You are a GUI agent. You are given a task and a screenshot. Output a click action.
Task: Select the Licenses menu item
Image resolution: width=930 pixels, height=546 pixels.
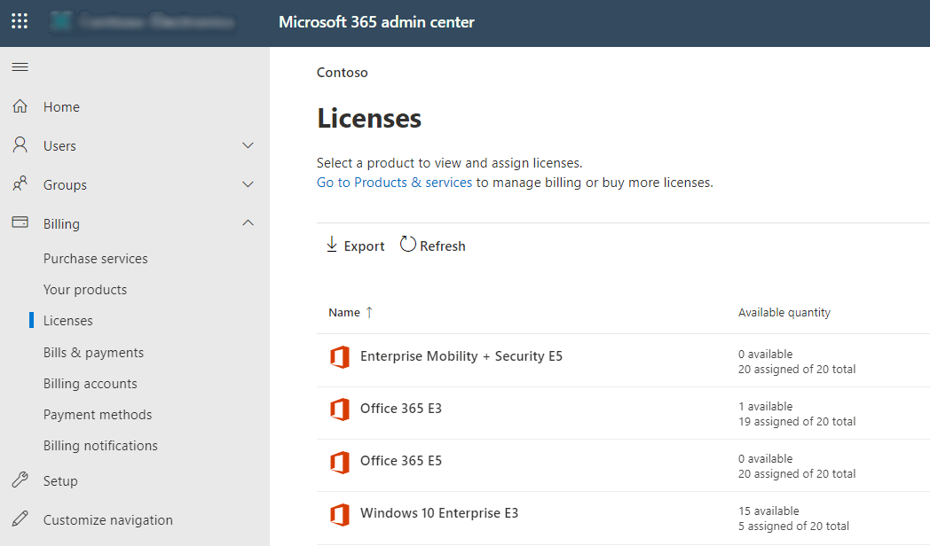(x=67, y=320)
